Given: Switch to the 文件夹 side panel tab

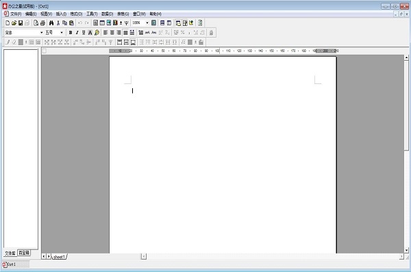Looking at the screenshot, I should pyautogui.click(x=10, y=253).
